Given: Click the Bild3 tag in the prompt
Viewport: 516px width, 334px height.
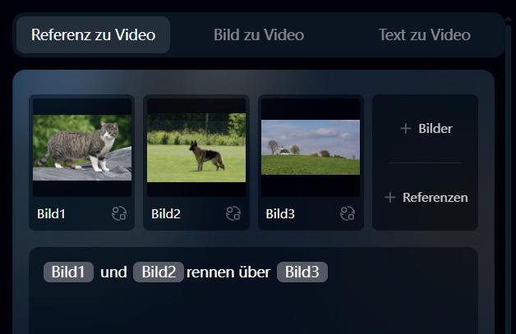Looking at the screenshot, I should tap(302, 272).
